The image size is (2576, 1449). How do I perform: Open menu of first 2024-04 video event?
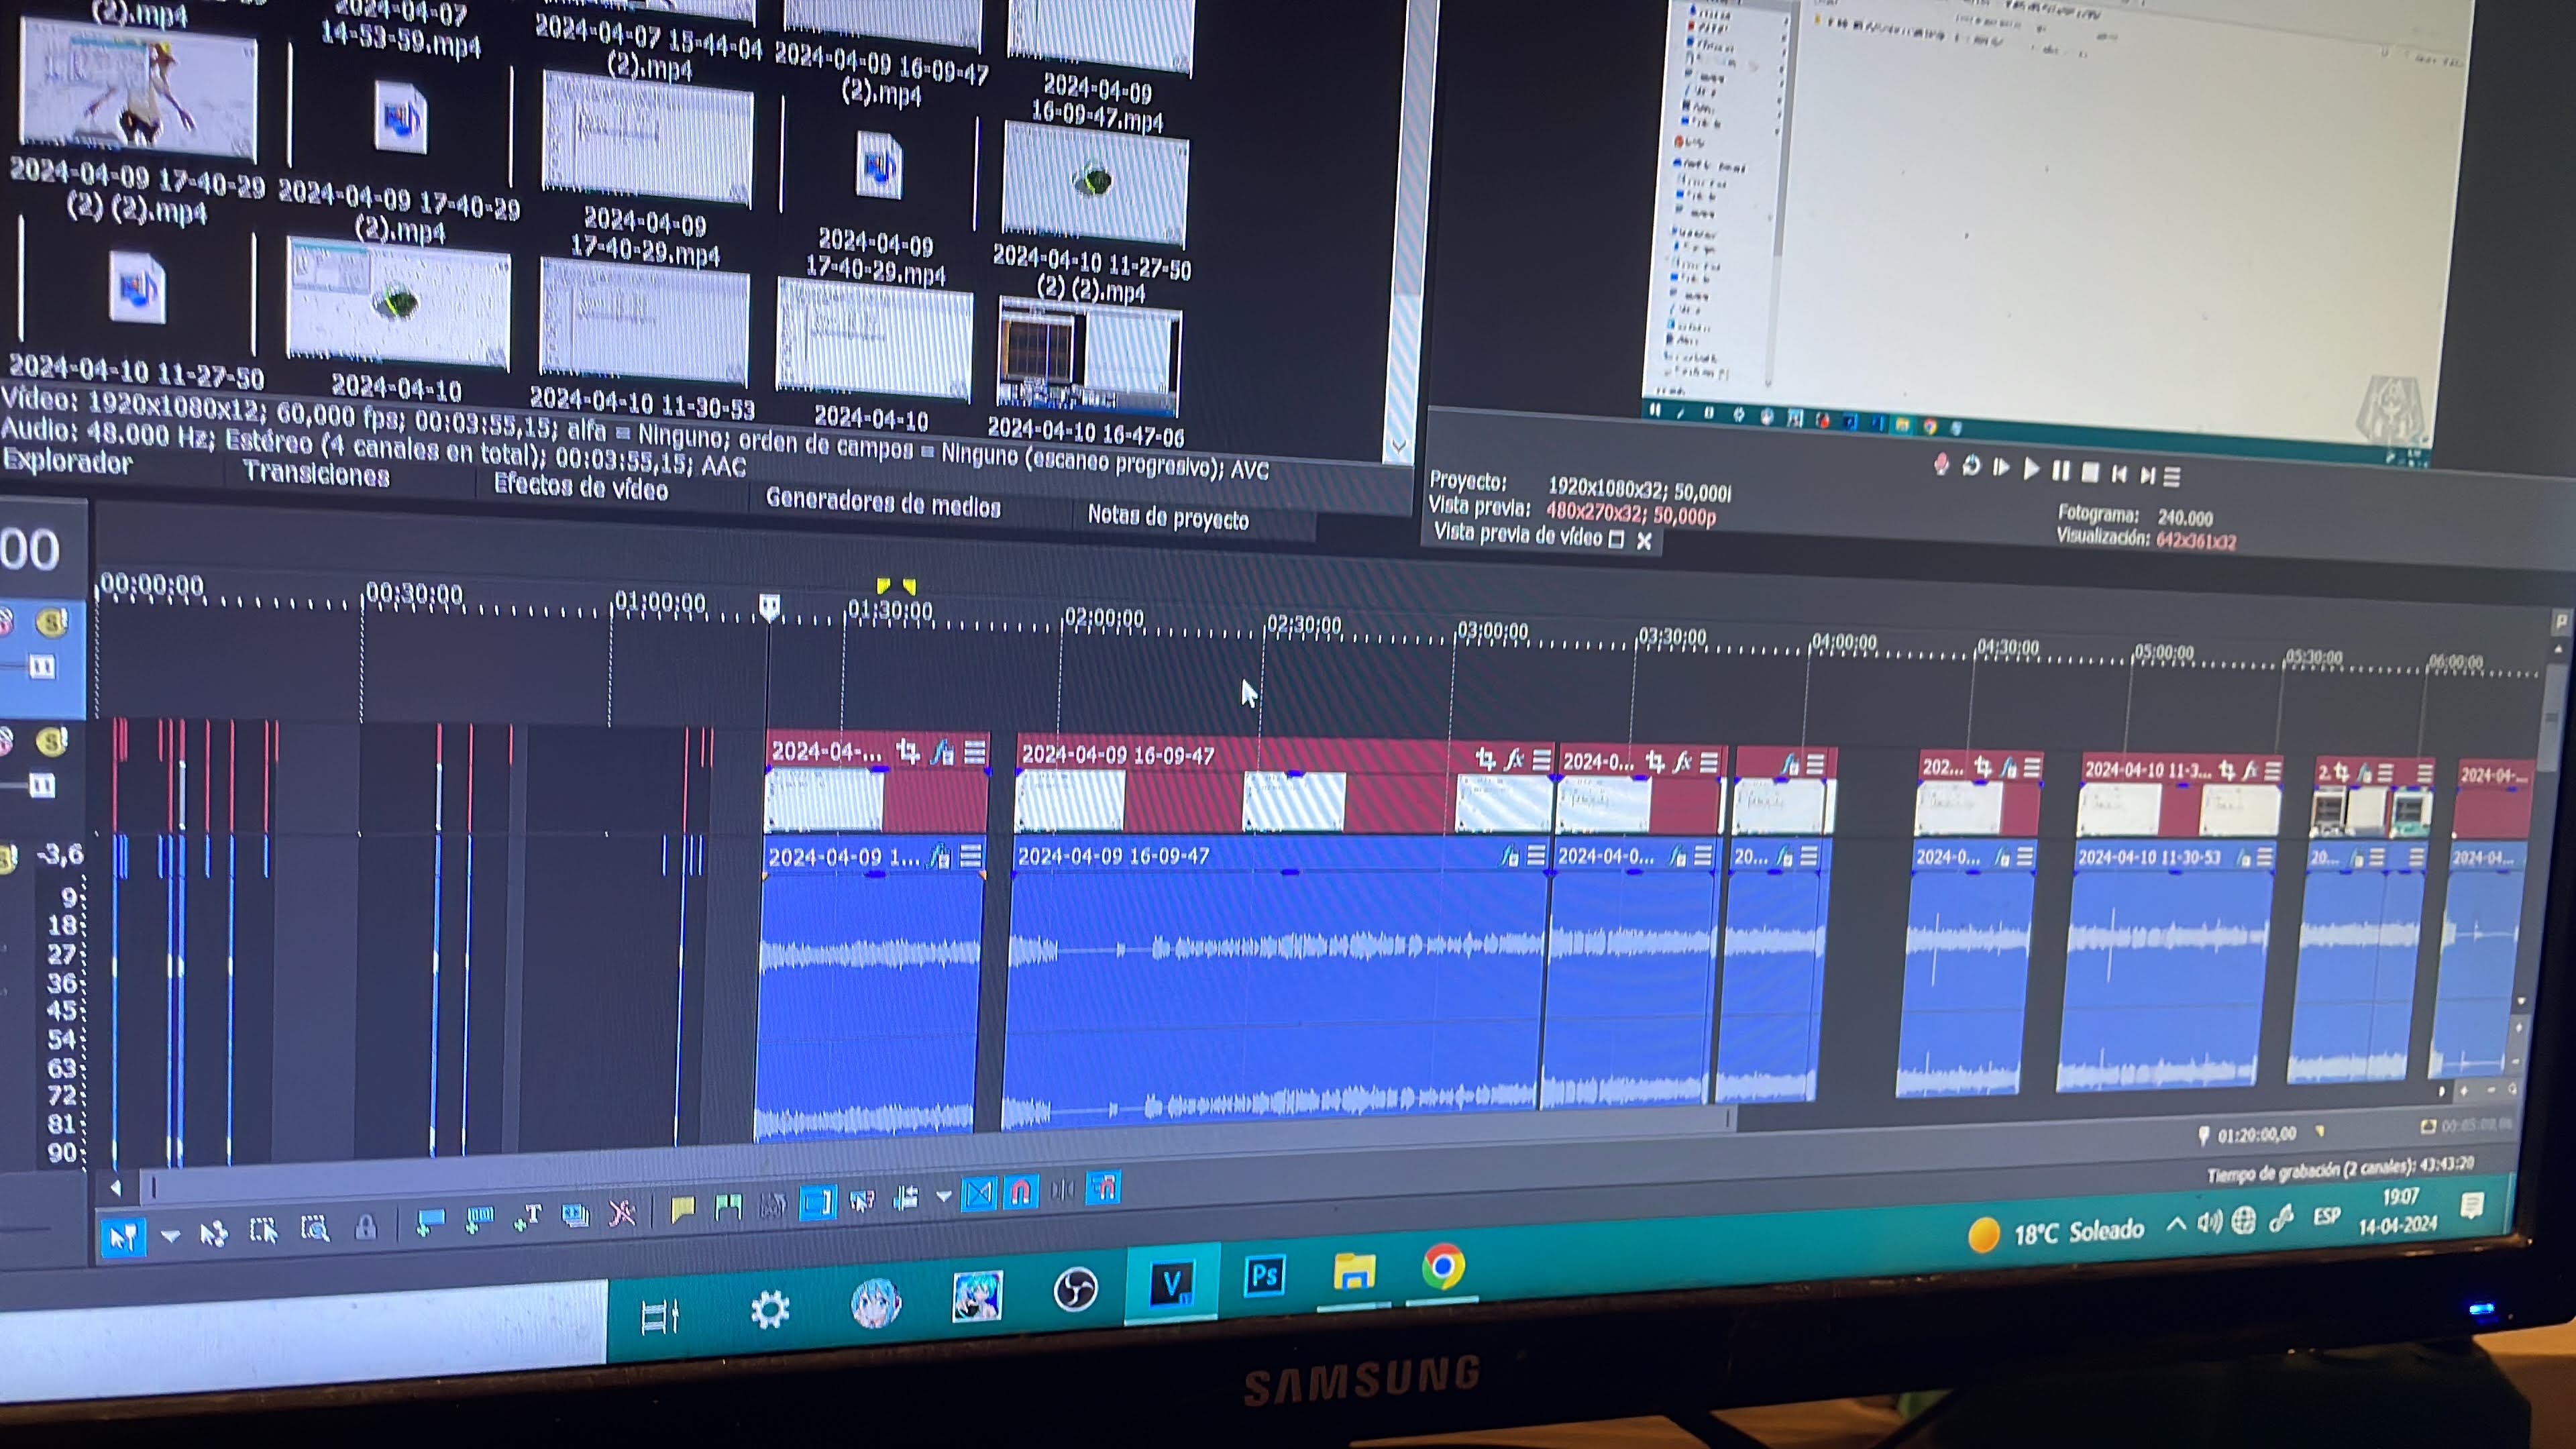coord(975,752)
